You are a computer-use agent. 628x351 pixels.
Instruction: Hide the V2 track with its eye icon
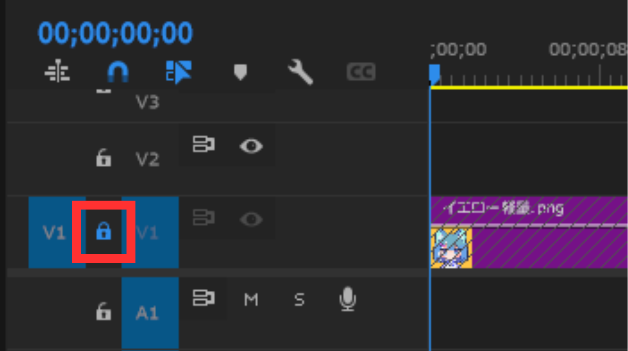(x=251, y=146)
